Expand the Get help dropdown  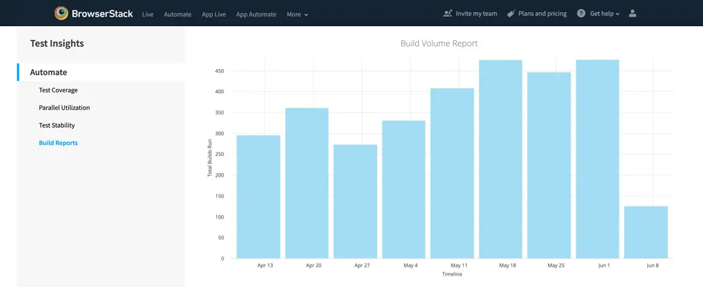604,14
